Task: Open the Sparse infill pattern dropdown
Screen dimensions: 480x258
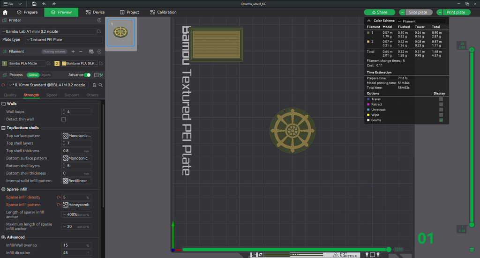Action: tap(76, 205)
